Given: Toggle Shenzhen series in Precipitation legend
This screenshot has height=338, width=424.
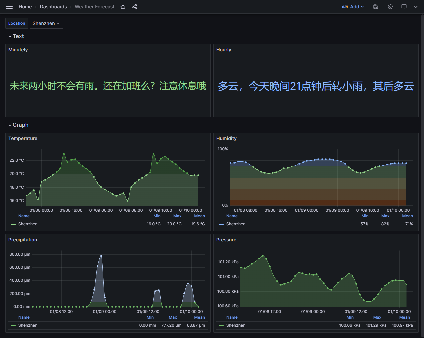Looking at the screenshot, I should point(28,325).
